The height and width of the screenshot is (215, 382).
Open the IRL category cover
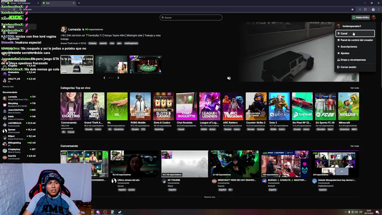click(117, 106)
